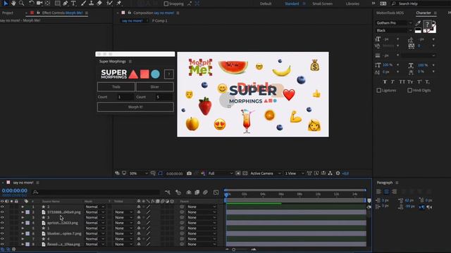Select the Brush tool
This screenshot has height=253, width=451.
(83, 3)
